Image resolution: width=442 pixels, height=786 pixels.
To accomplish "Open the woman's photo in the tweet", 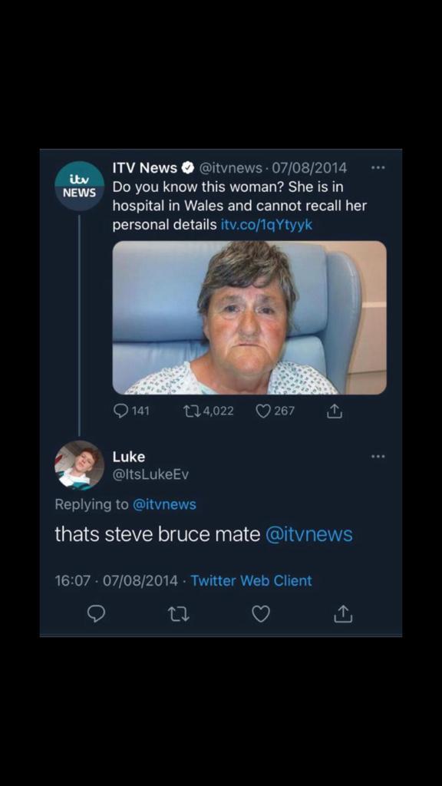I will click(249, 317).
